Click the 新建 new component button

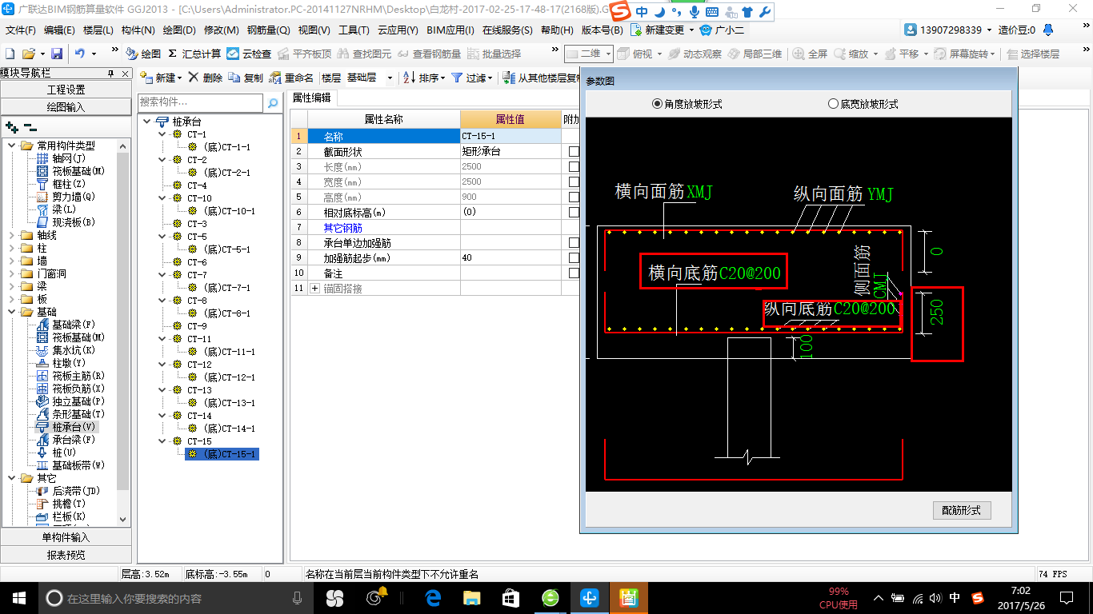pos(161,78)
